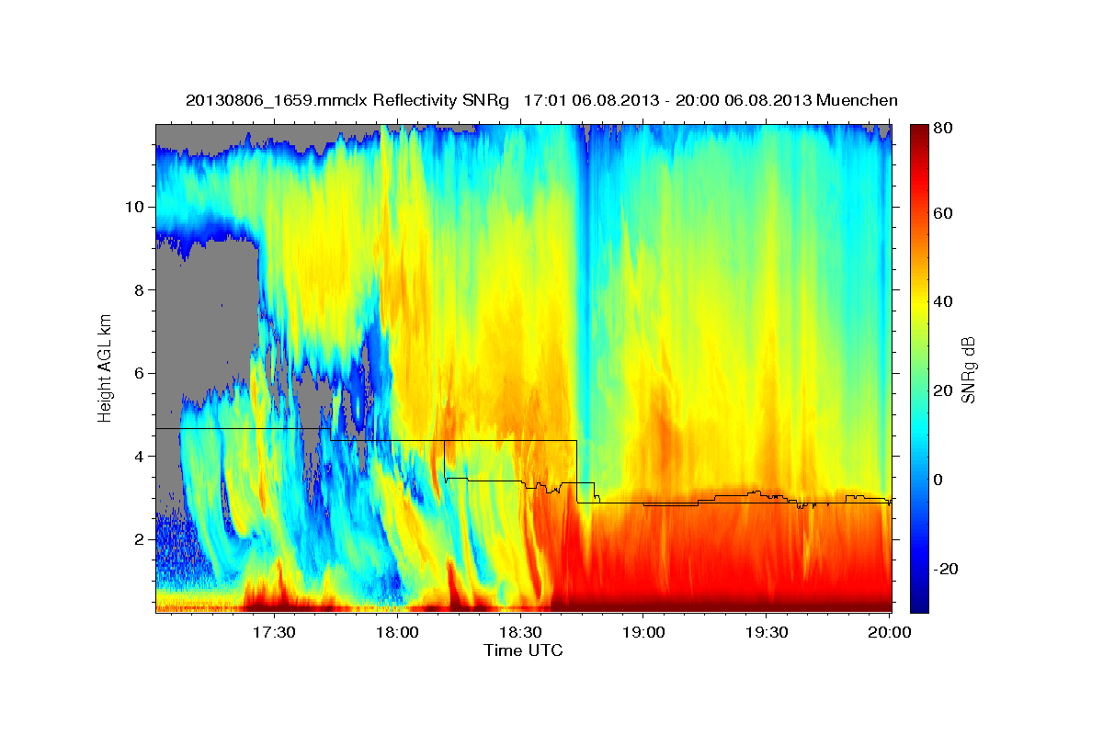The width and height of the screenshot is (1103, 735).
Task: Click the 20:00 time tick label
Action: (890, 632)
